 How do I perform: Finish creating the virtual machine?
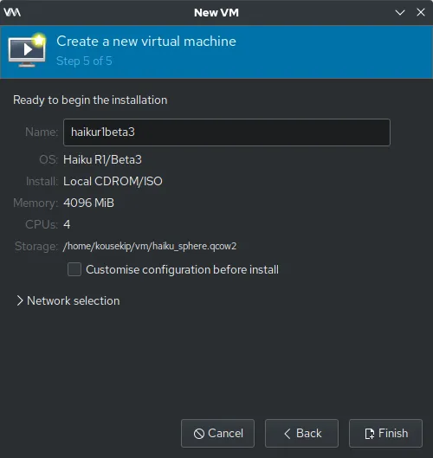coord(385,433)
